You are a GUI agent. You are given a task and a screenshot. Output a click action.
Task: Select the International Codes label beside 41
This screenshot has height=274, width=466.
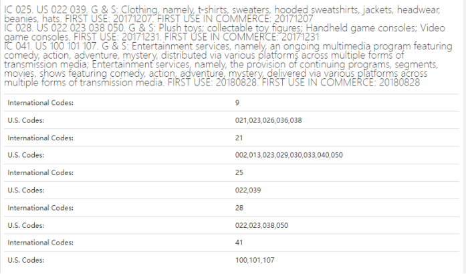point(40,243)
